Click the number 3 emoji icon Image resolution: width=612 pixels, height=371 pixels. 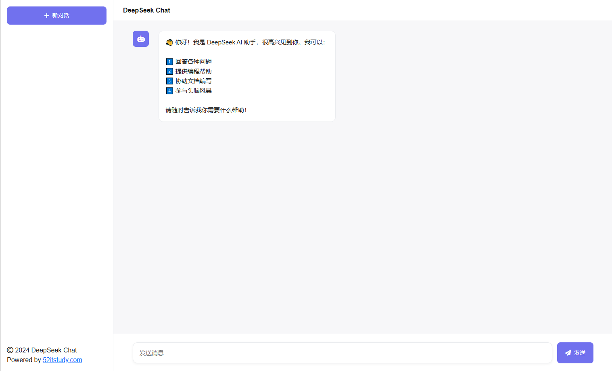(169, 81)
